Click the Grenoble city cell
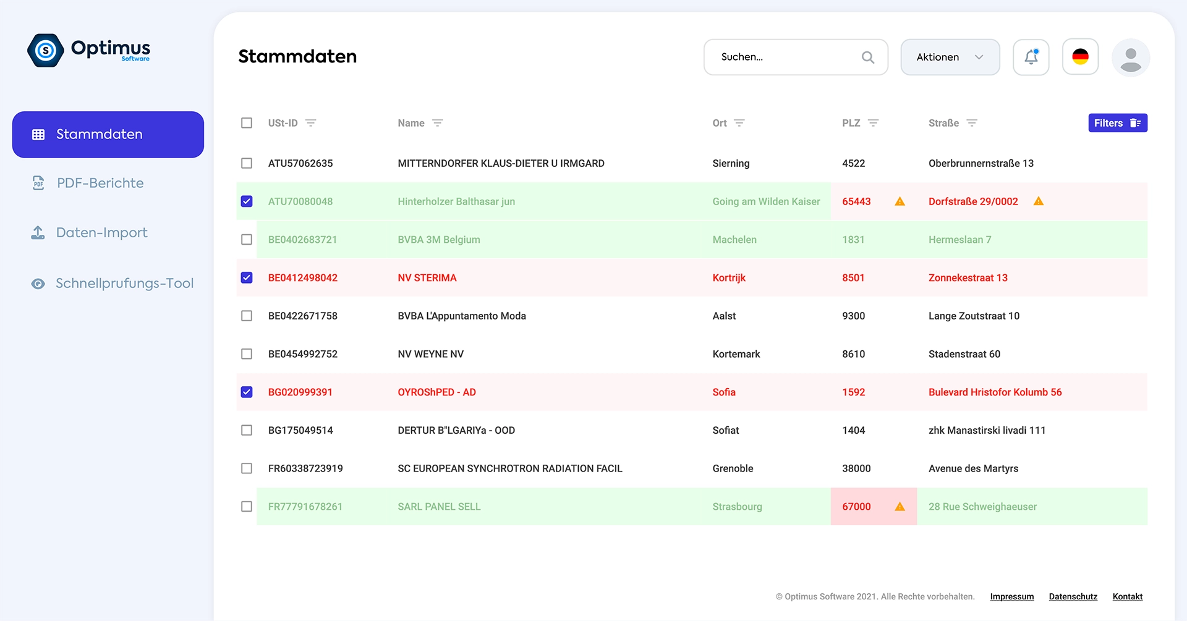Image resolution: width=1187 pixels, height=621 pixels. tap(733, 468)
